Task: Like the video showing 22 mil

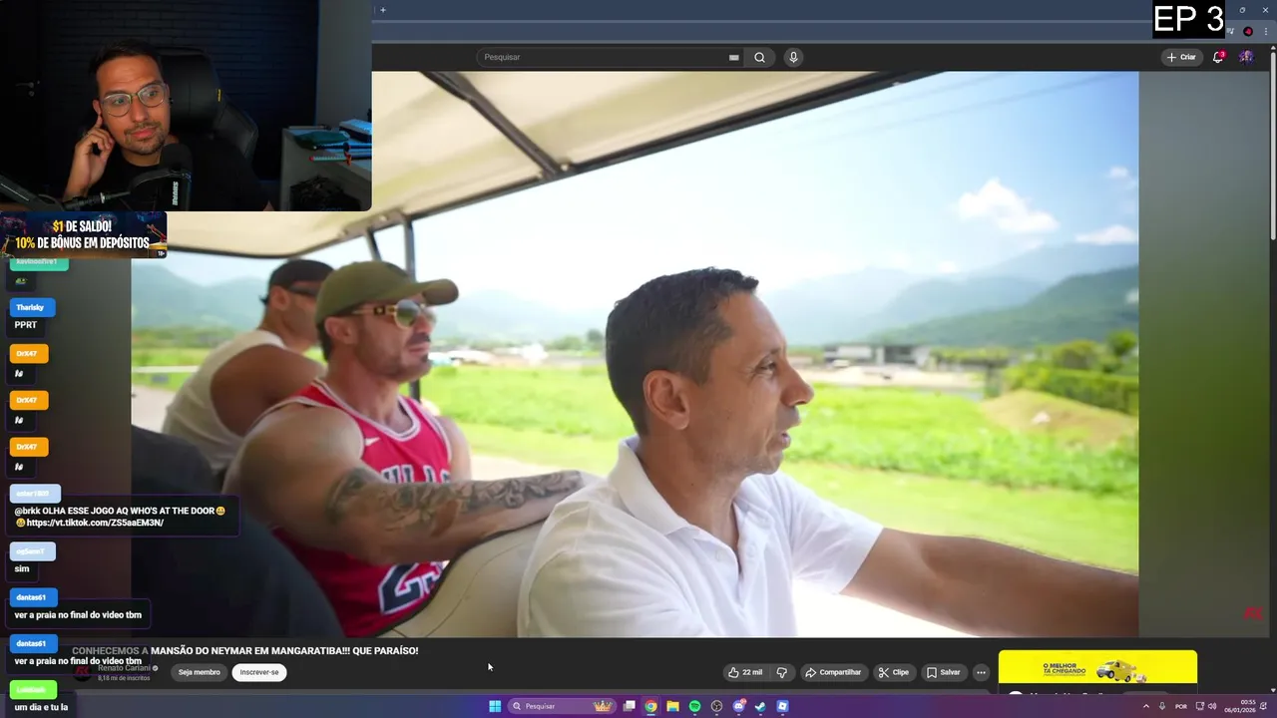Action: 745,672
